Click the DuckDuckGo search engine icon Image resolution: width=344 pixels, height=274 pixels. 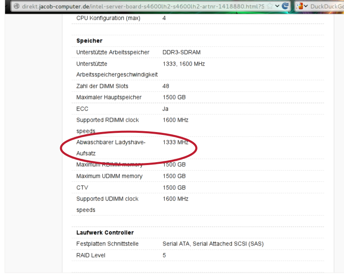tap(300, 6)
